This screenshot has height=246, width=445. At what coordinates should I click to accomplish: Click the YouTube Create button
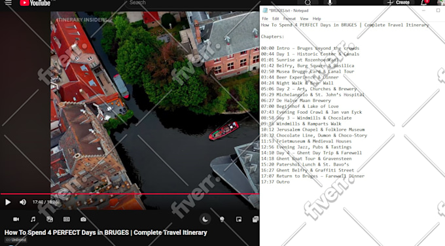click(x=399, y=3)
